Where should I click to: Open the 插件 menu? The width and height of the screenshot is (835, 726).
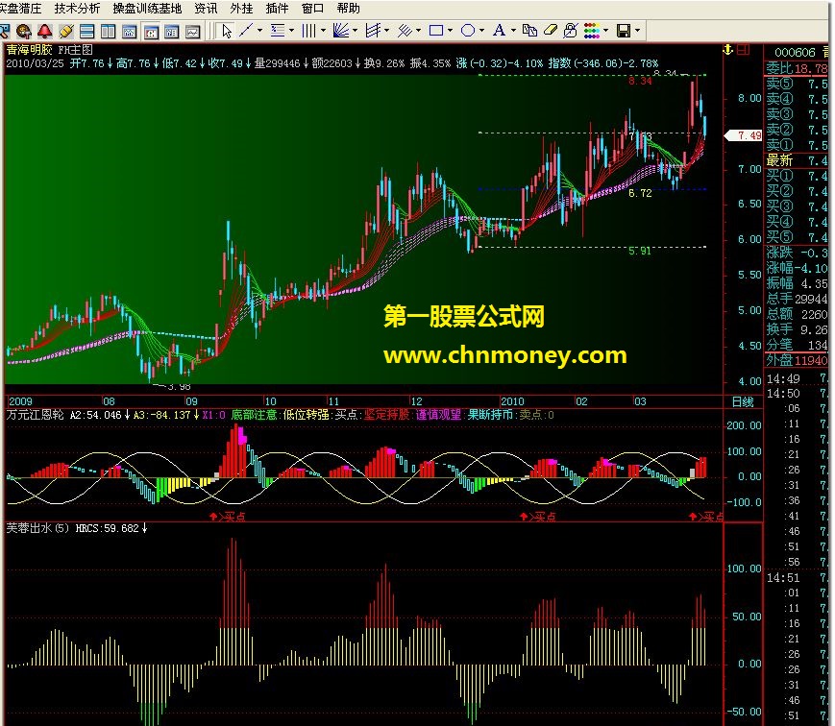pos(277,8)
